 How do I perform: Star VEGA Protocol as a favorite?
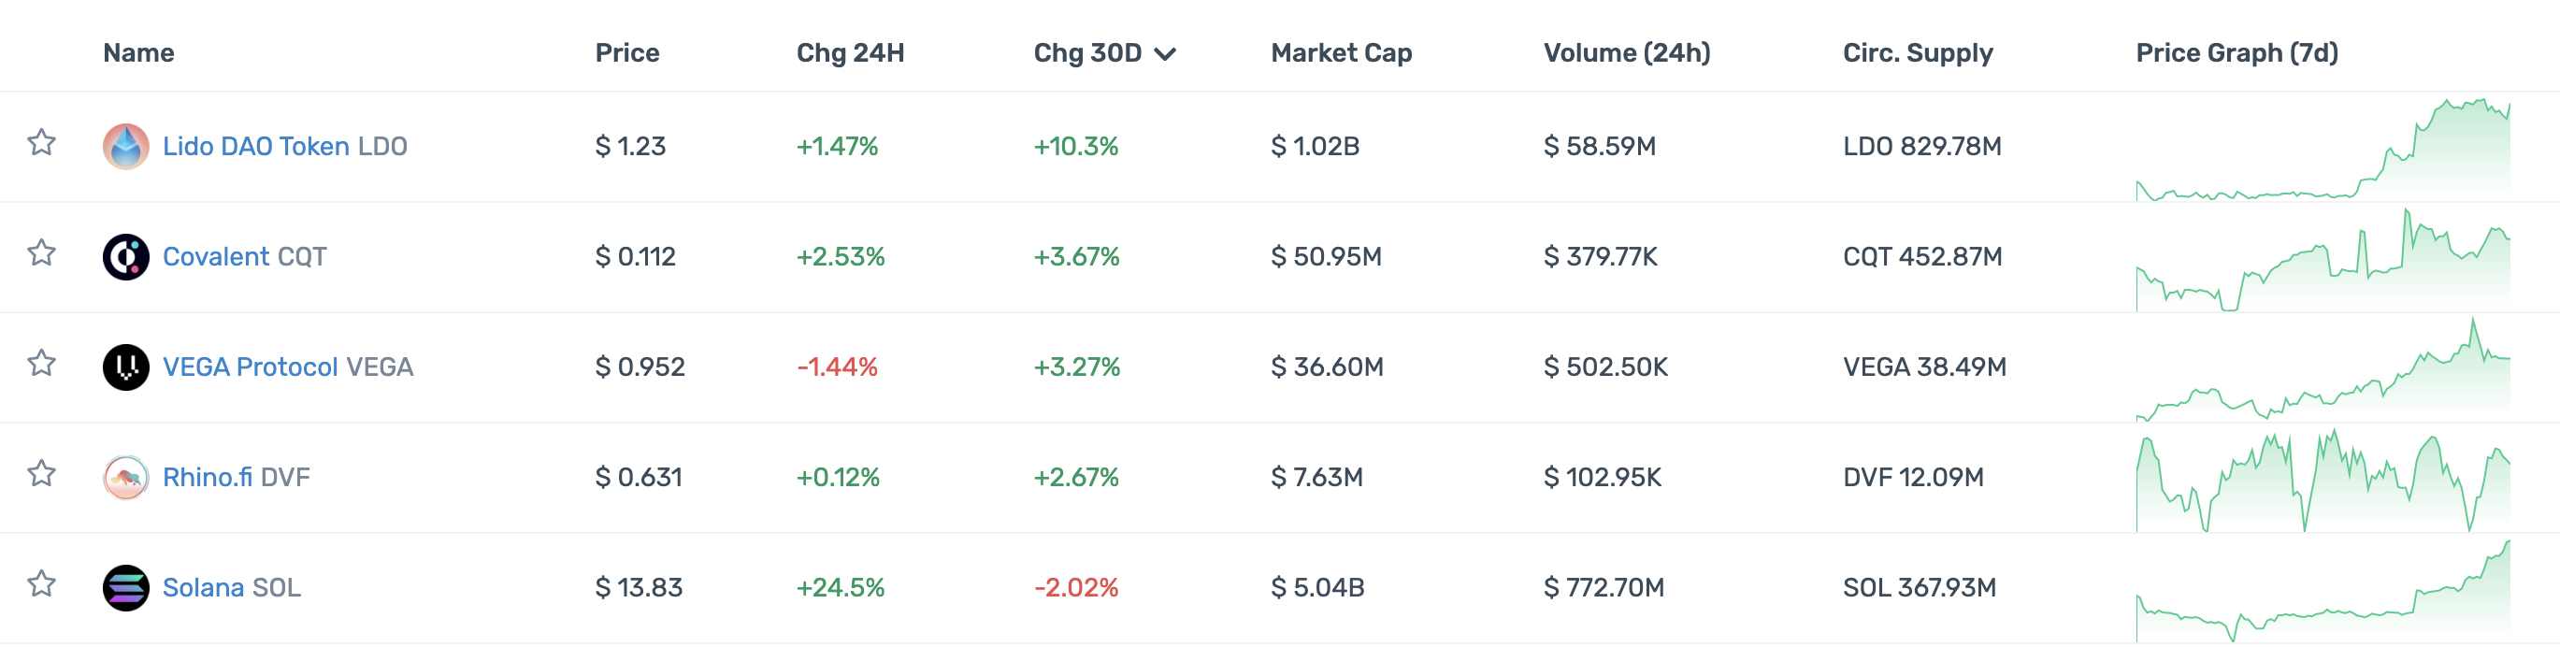(42, 364)
